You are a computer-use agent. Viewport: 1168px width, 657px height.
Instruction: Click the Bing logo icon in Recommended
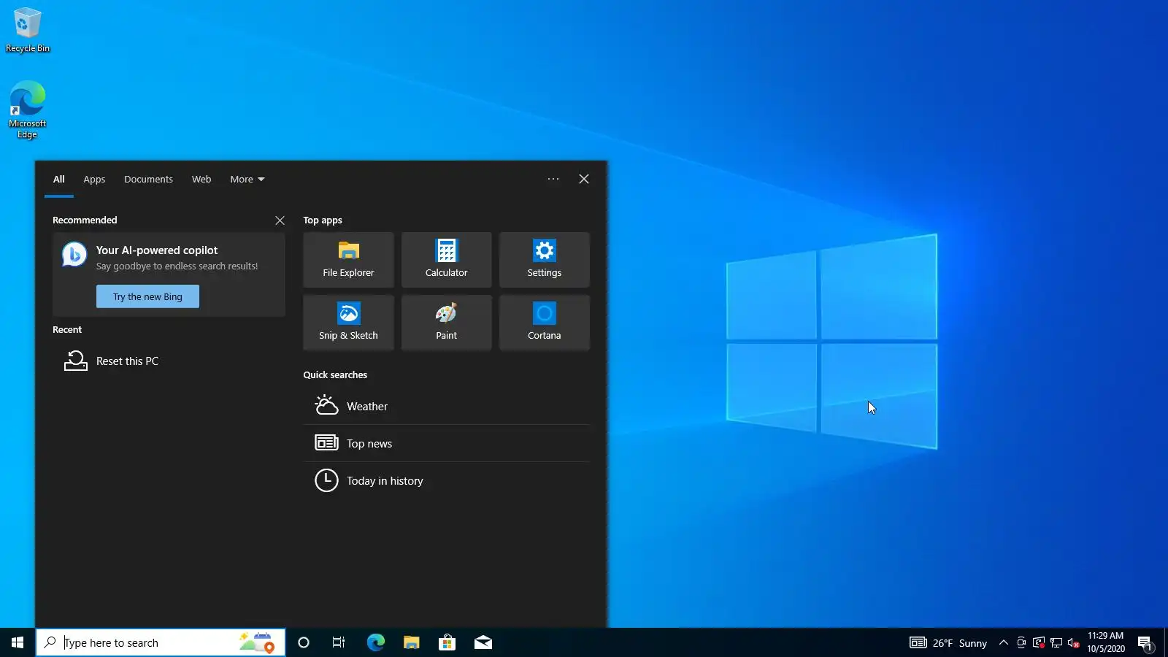[74, 254]
